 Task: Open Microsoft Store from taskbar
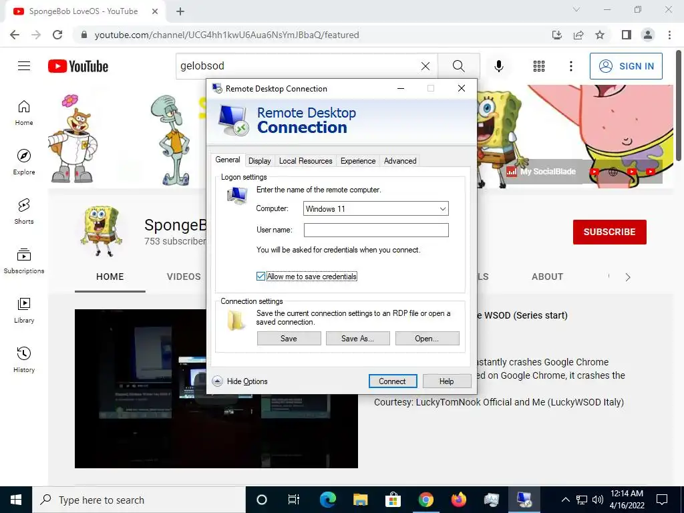pos(393,500)
